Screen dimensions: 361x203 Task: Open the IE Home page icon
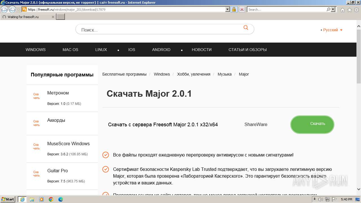[342, 10]
